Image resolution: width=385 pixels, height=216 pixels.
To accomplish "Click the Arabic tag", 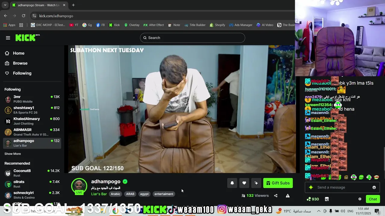I will coord(115,194).
